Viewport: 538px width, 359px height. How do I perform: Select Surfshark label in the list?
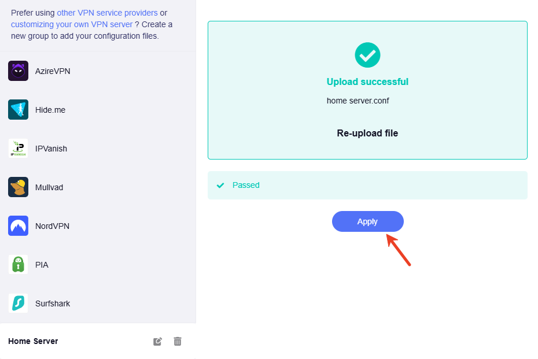pos(53,304)
